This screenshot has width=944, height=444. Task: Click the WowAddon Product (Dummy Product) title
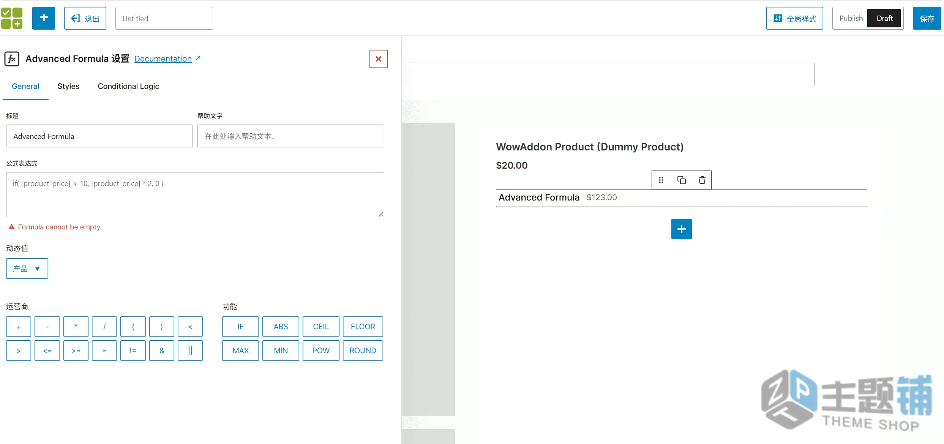pos(590,147)
